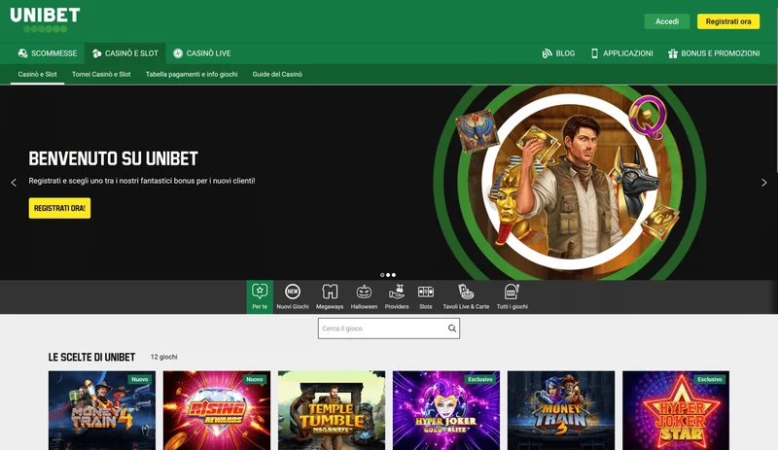
Task: Click the Unibet logo
Action: pyautogui.click(x=45, y=19)
